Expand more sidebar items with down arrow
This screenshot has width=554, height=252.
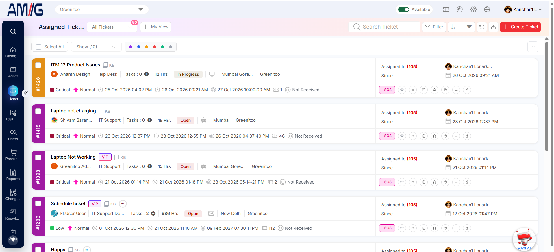[13, 240]
